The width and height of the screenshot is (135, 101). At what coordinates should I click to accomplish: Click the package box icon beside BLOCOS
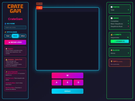click(111, 50)
